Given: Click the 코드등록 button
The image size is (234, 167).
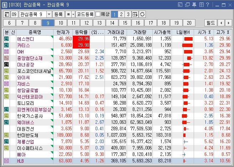Looking at the screenshot, I should click(85, 15).
